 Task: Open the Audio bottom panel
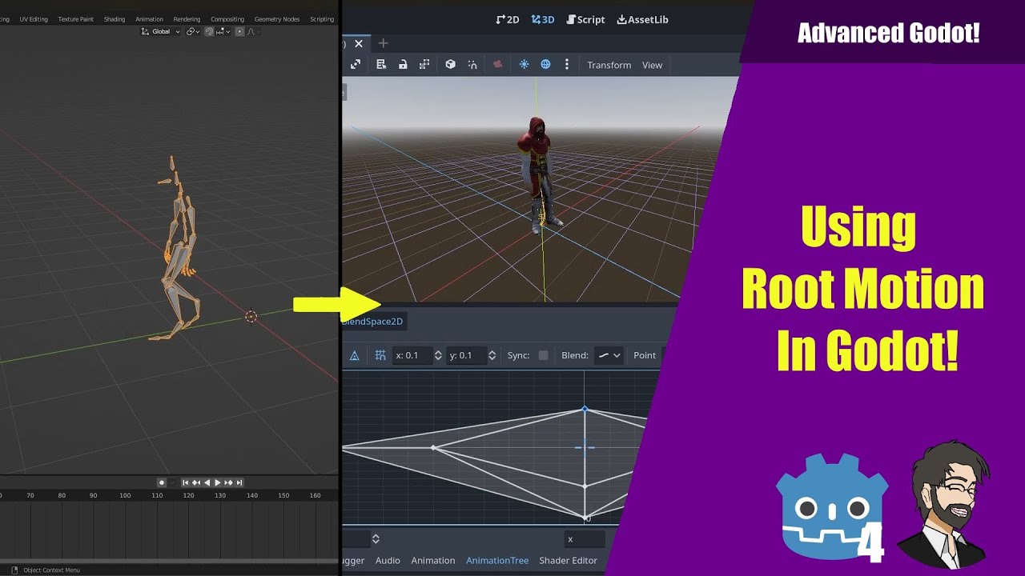tap(388, 560)
